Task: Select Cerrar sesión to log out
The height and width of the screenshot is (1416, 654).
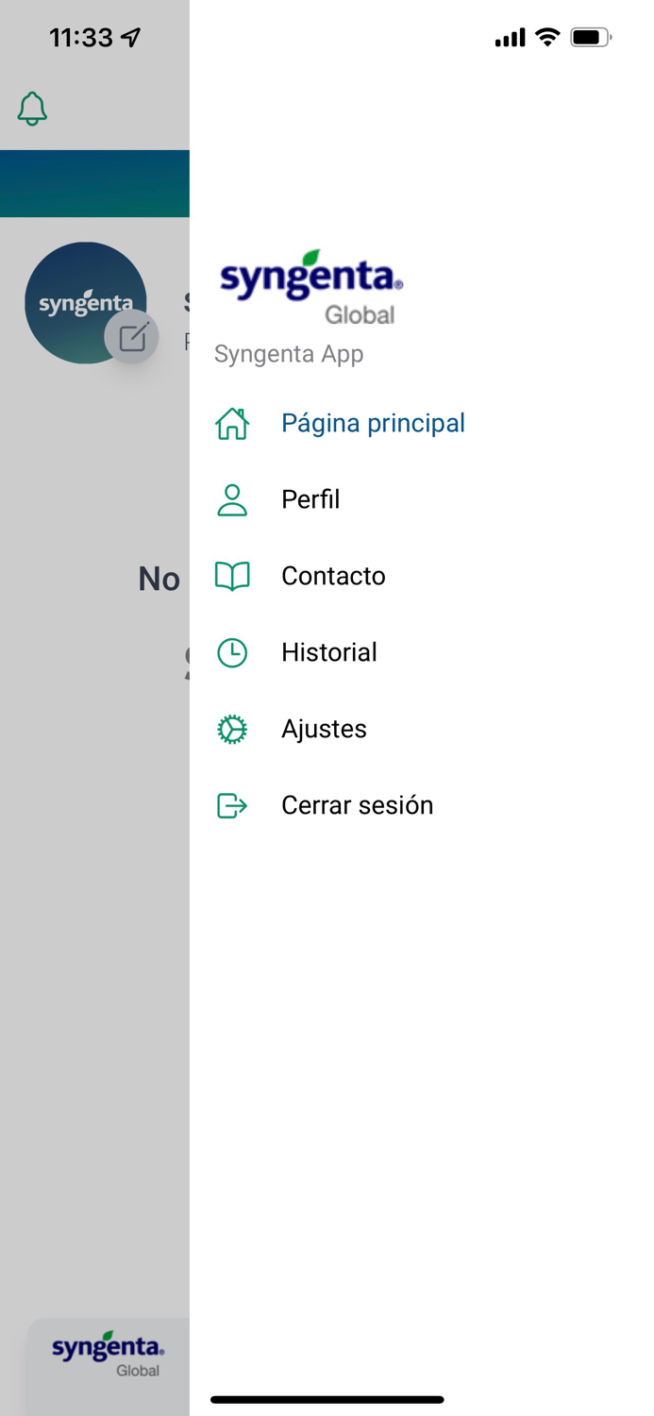Action: (357, 805)
